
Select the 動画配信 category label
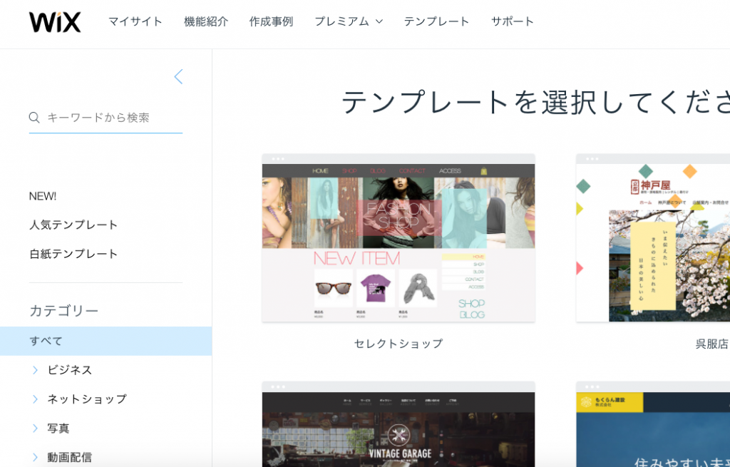(69, 457)
